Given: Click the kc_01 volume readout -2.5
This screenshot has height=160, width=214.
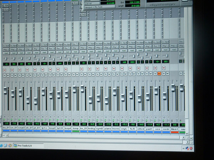Looking at the screenshot, I should [6, 123].
